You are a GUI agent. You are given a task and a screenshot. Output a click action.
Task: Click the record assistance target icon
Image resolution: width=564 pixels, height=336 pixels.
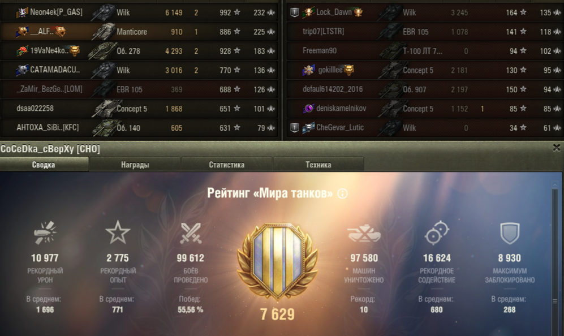coord(437,233)
